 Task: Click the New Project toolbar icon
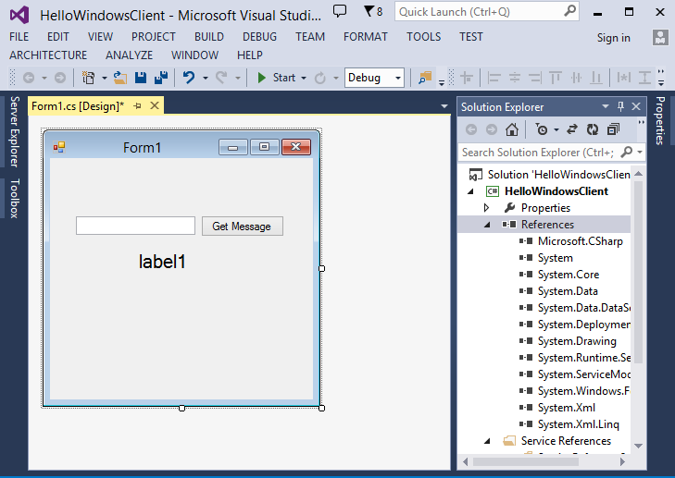coord(88,78)
